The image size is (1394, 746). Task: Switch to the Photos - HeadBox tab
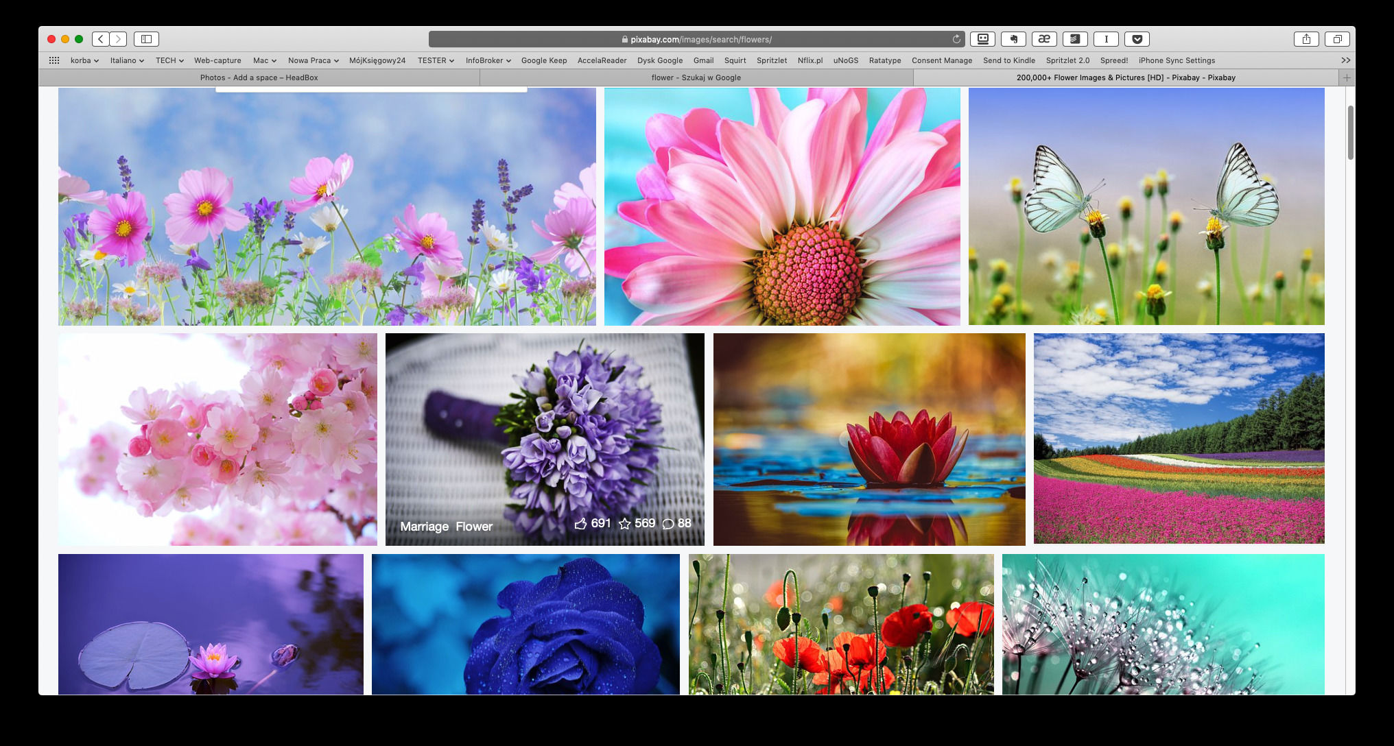tap(259, 77)
